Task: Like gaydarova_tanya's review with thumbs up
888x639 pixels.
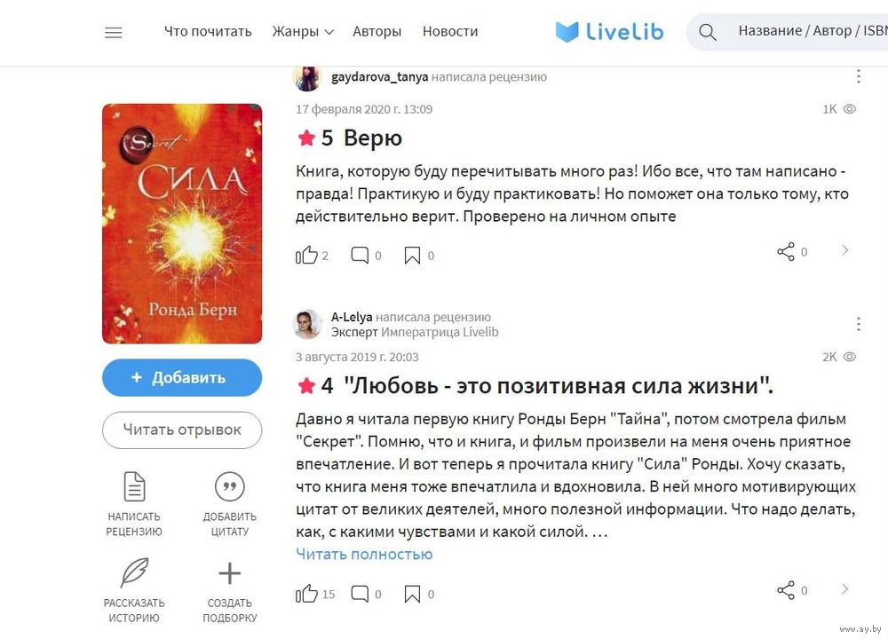Action: tap(306, 256)
